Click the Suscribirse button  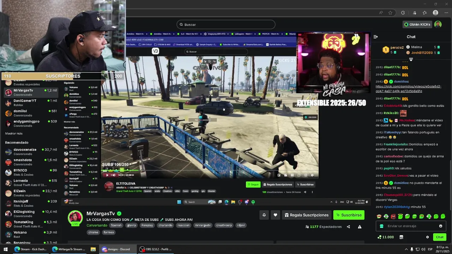349,215
